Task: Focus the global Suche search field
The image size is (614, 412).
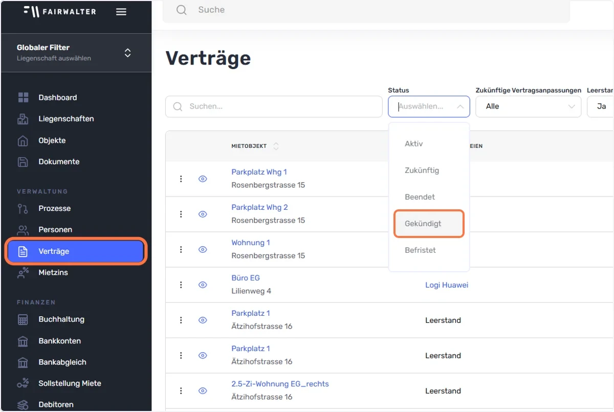Action: click(x=366, y=10)
